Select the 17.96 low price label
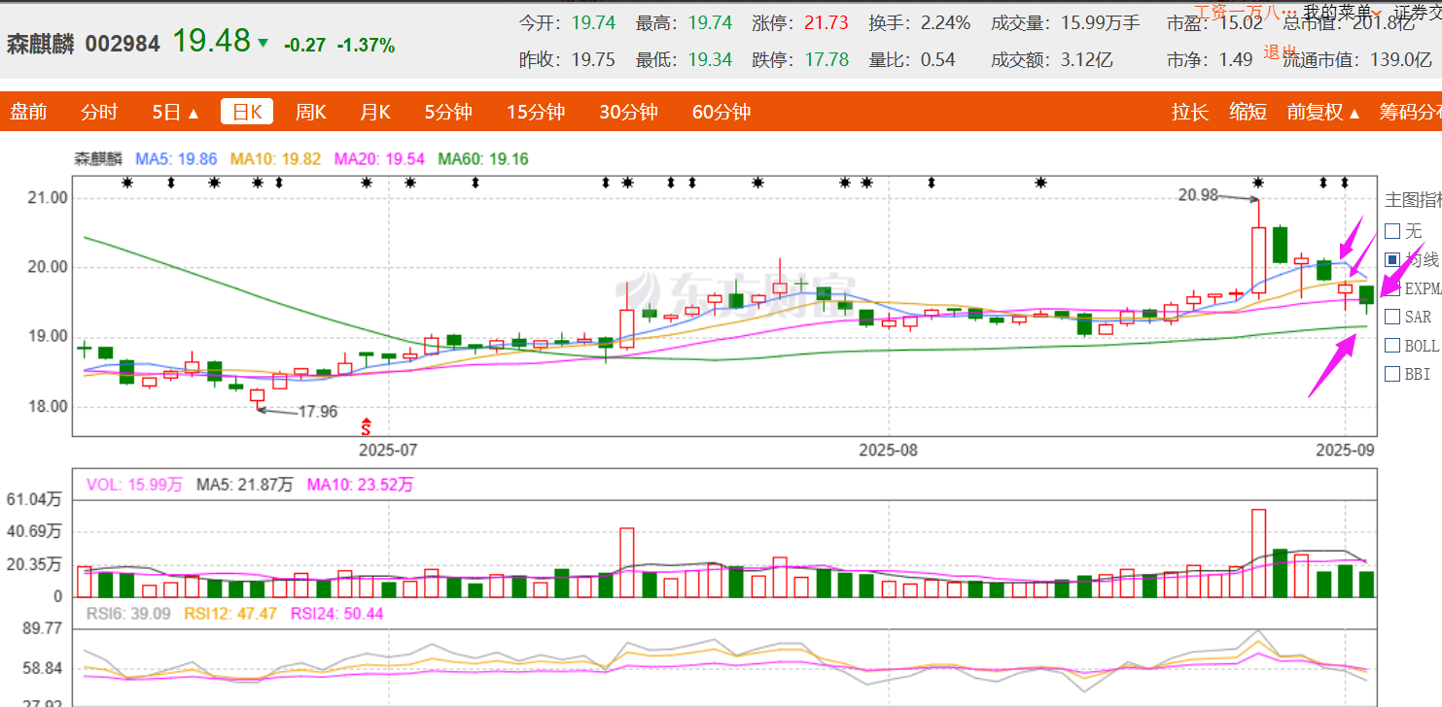Image resolution: width=1442 pixels, height=707 pixels. pos(317,412)
